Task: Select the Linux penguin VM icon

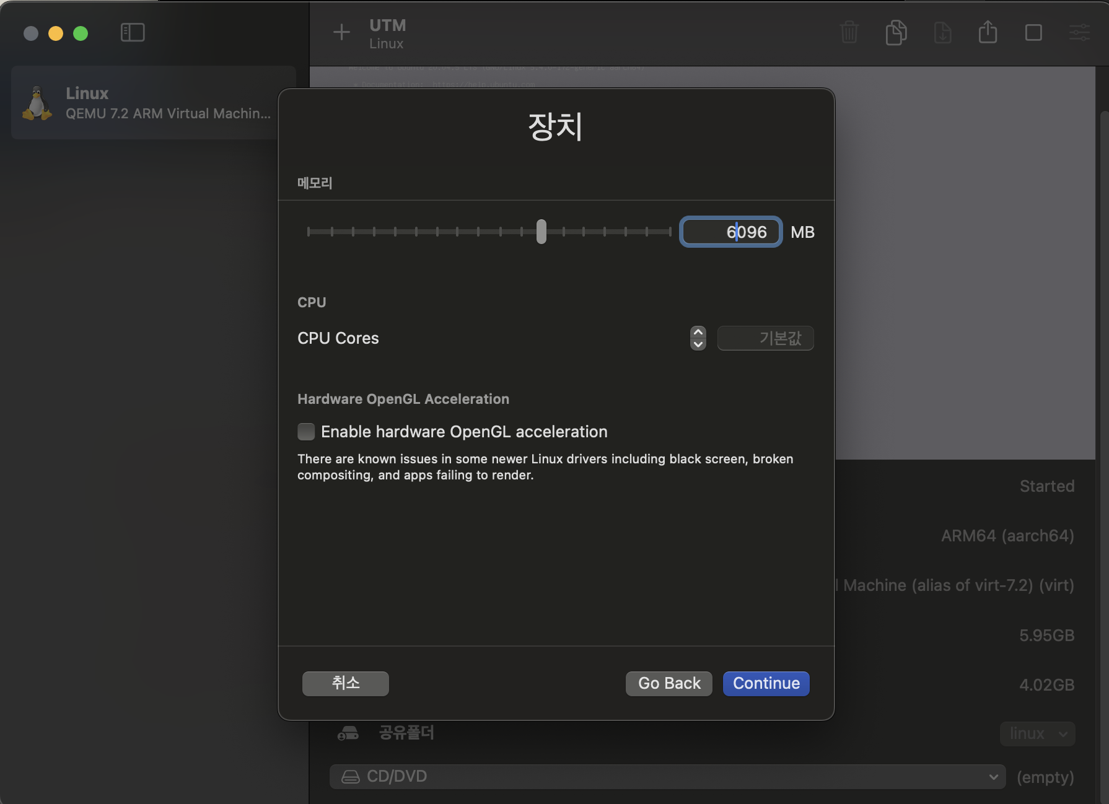Action: (37, 103)
